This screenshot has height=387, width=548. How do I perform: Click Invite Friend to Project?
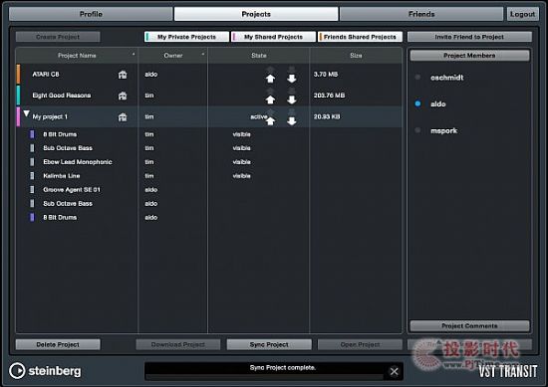(469, 37)
